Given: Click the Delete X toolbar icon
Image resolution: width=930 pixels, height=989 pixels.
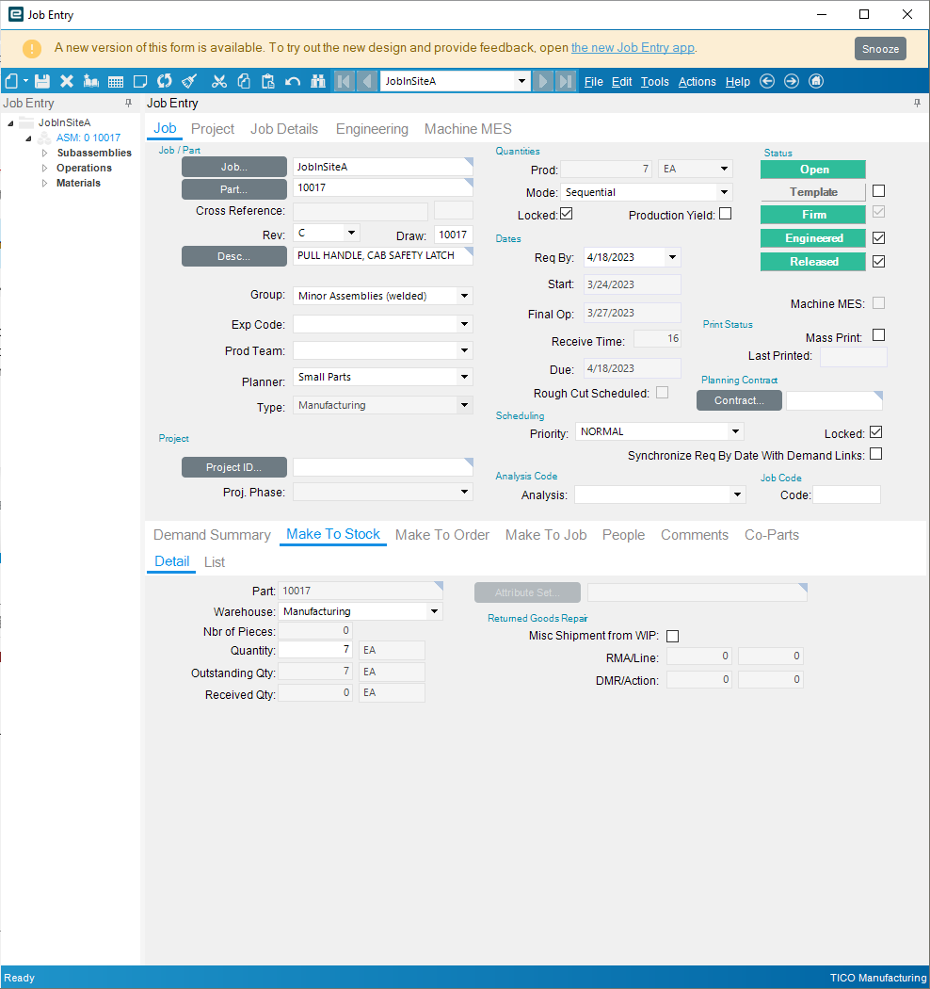Looking at the screenshot, I should (x=67, y=81).
